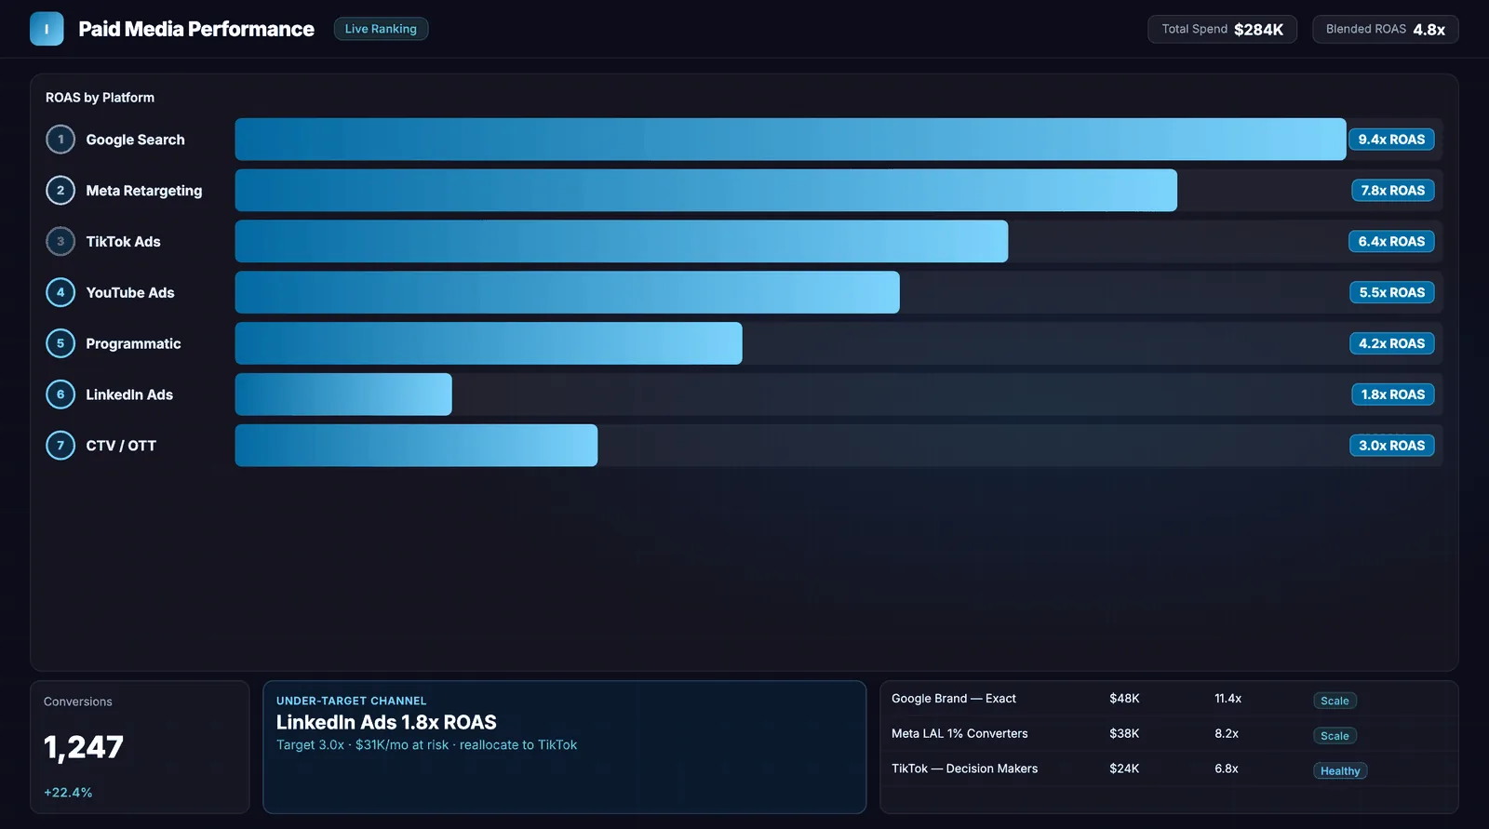Click rank 2 circle for Meta Retargeting

(60, 191)
